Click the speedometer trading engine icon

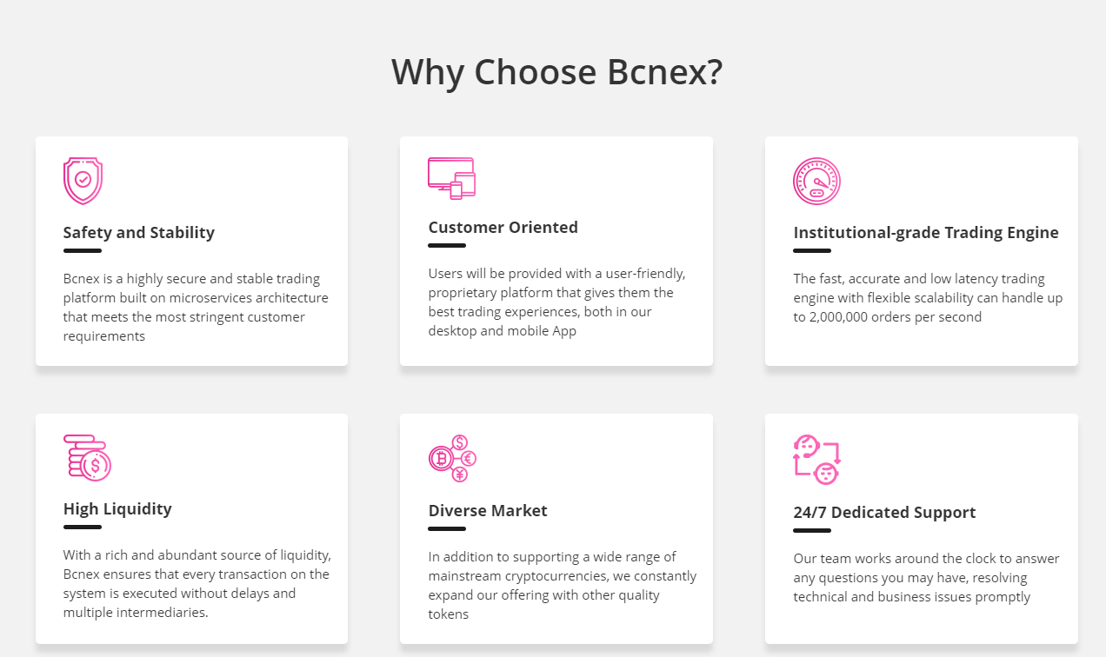coord(816,181)
